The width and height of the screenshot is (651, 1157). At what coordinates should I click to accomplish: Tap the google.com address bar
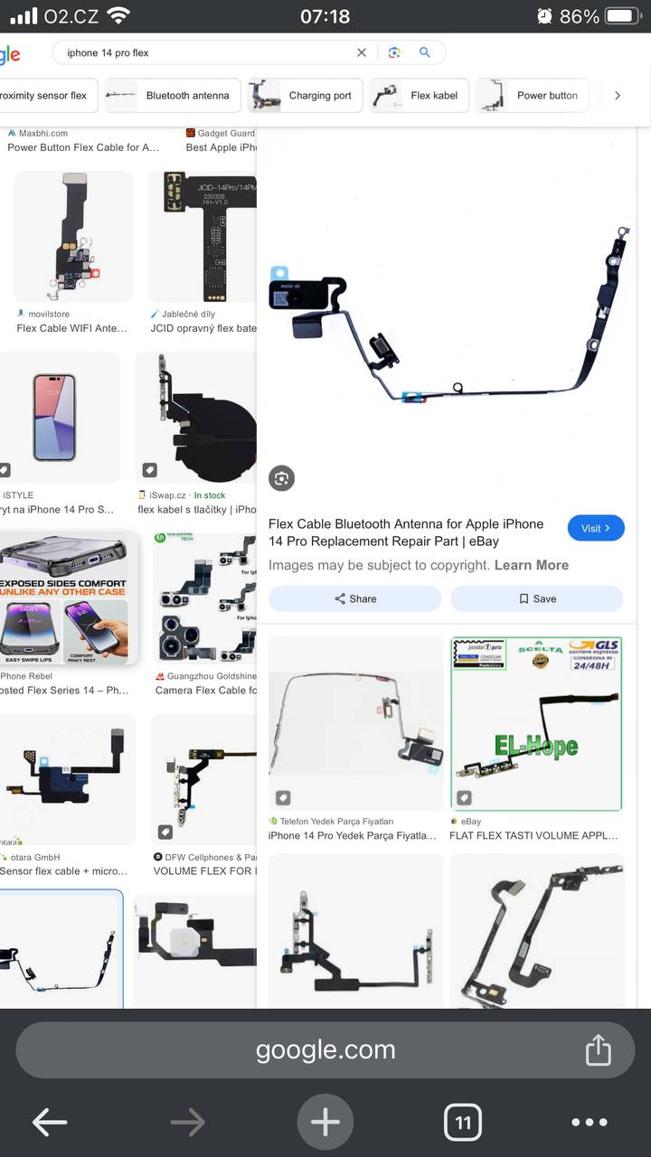325,1050
